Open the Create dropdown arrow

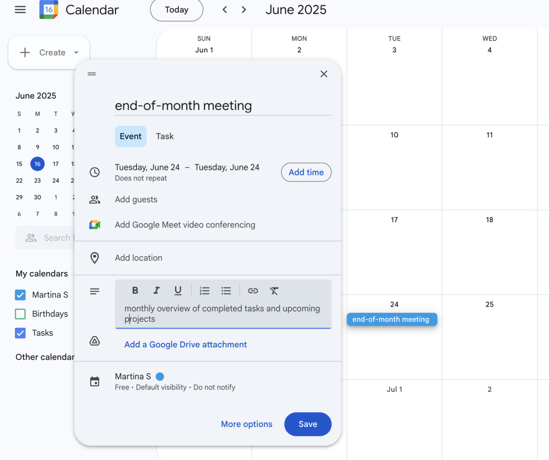76,53
